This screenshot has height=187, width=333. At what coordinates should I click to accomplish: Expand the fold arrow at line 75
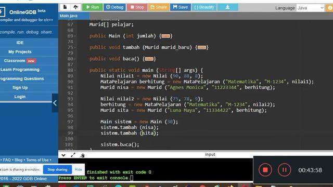(x=75, y=48)
